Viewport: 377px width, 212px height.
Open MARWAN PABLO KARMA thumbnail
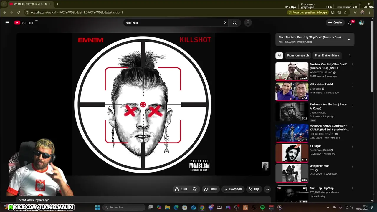point(292,133)
